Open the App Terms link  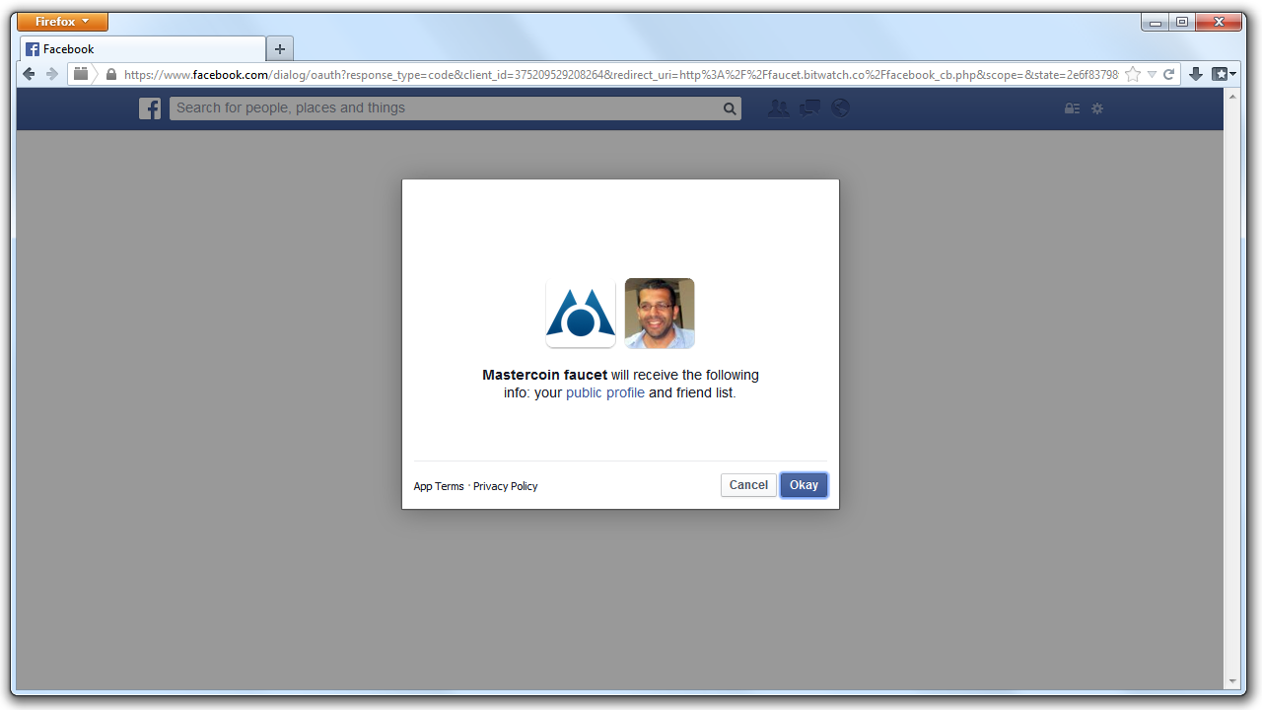[439, 486]
